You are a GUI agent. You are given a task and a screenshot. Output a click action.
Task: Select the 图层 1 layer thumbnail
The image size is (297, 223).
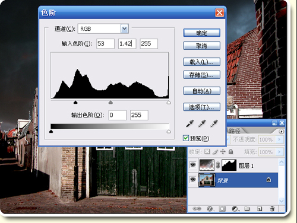[x=207, y=165]
